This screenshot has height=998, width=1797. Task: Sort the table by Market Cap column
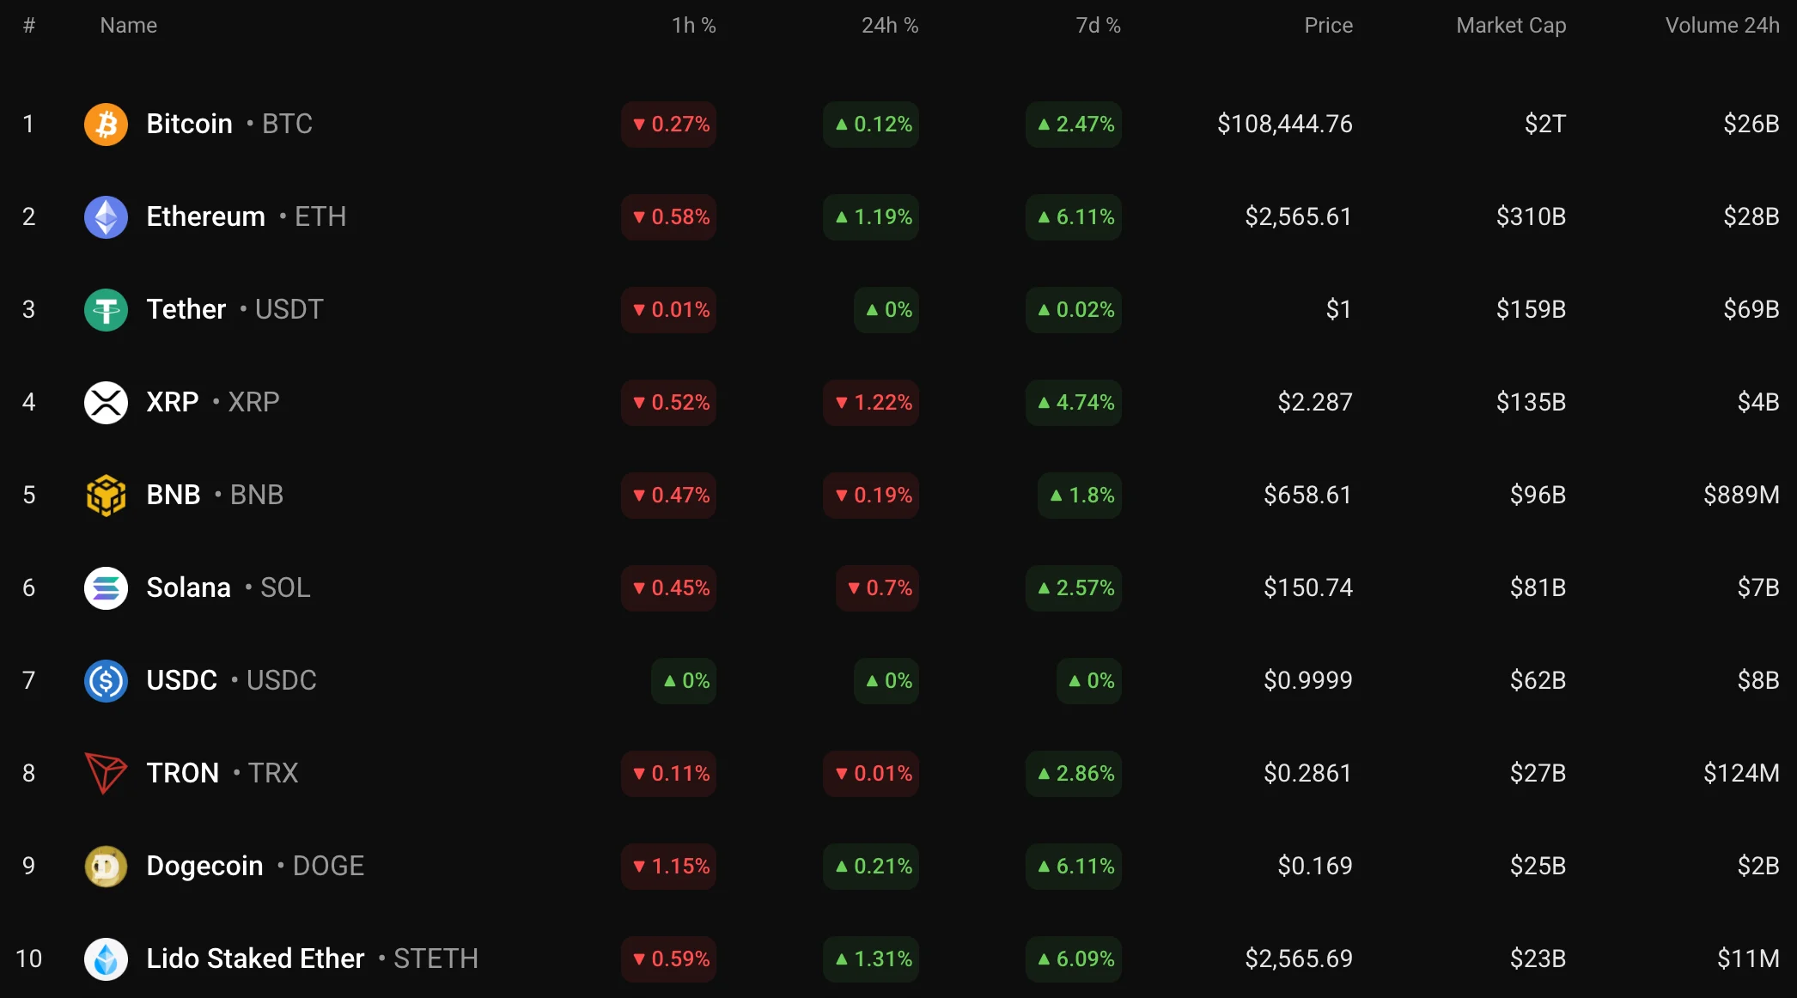tap(1511, 26)
